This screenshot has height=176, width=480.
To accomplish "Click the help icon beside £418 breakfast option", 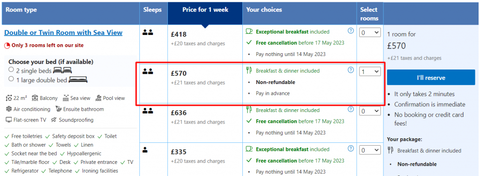I will coord(351,31).
